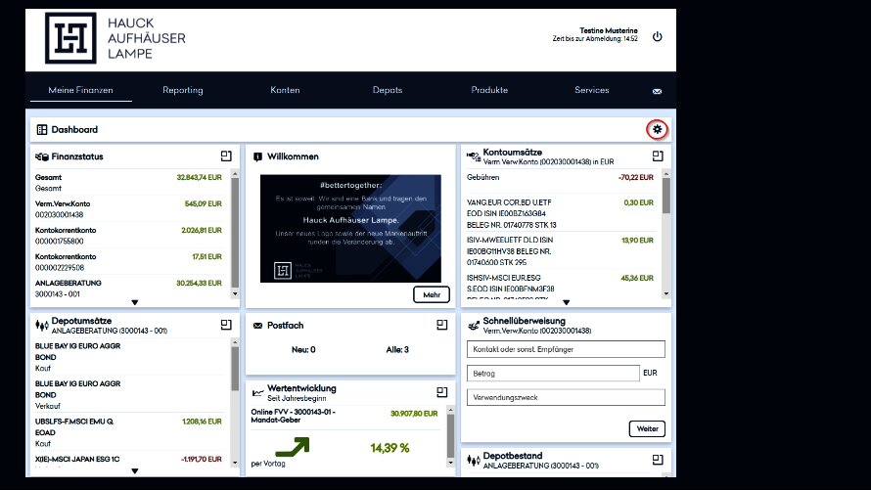Screen dimensions: 871x490
Task: Open the Reporting menu
Action: (x=183, y=90)
